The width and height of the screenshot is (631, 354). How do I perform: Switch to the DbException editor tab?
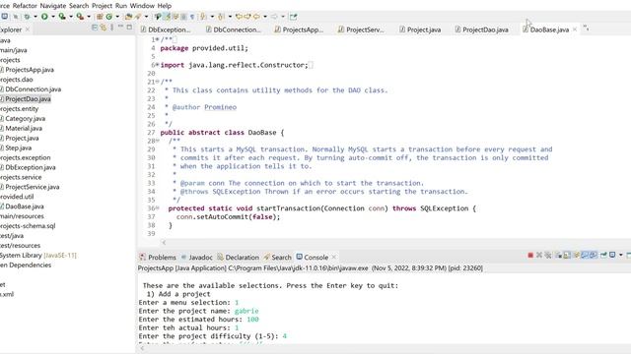(x=166, y=29)
